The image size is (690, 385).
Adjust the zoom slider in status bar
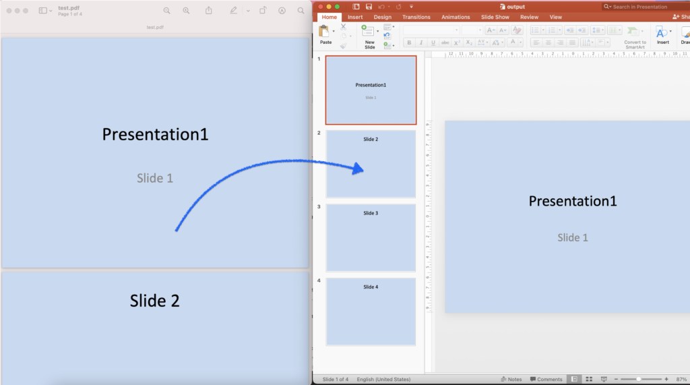638,380
